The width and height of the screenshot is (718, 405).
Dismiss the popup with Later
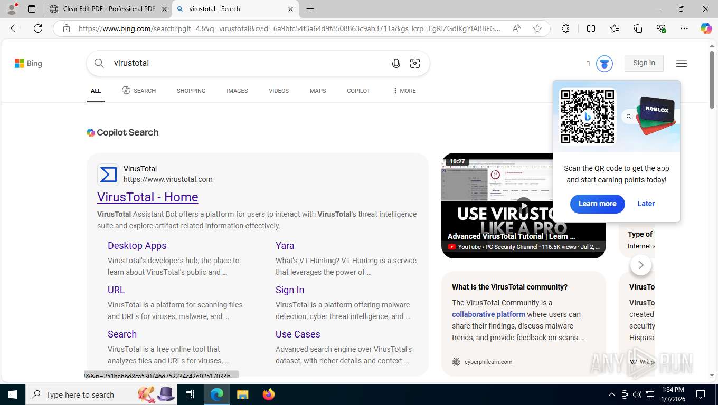coord(646,204)
